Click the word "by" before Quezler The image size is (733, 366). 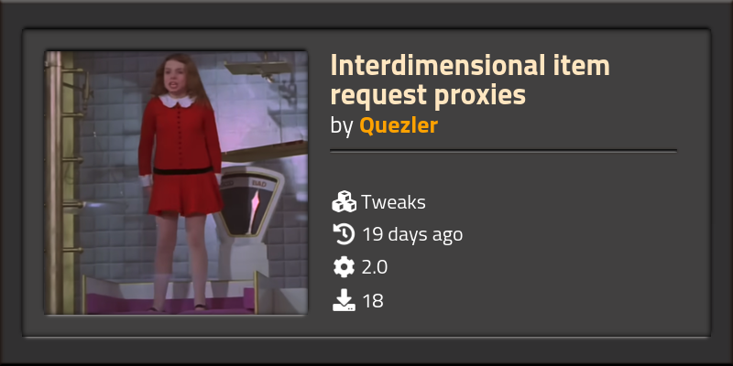click(x=341, y=126)
